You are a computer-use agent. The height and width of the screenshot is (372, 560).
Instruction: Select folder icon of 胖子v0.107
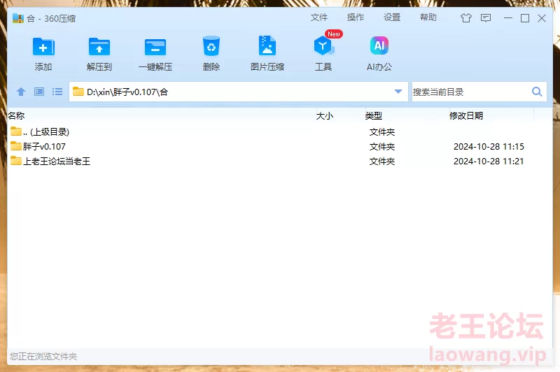point(15,146)
